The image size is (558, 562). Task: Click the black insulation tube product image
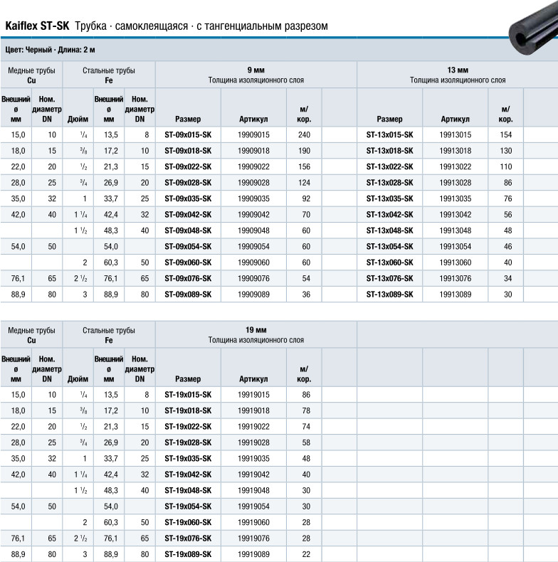pos(534,28)
